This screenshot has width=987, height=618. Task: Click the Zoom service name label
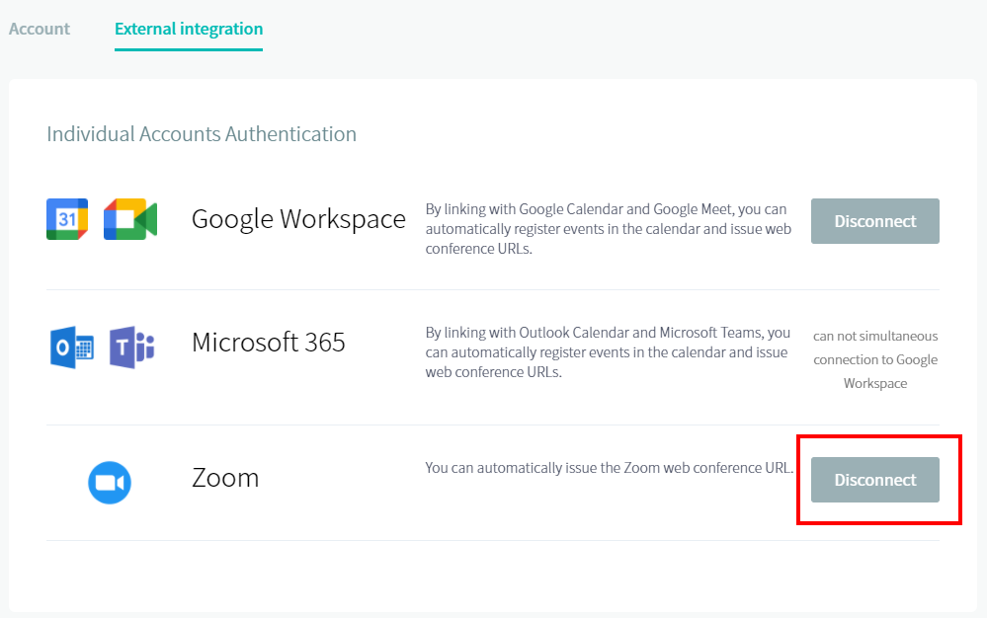[225, 478]
